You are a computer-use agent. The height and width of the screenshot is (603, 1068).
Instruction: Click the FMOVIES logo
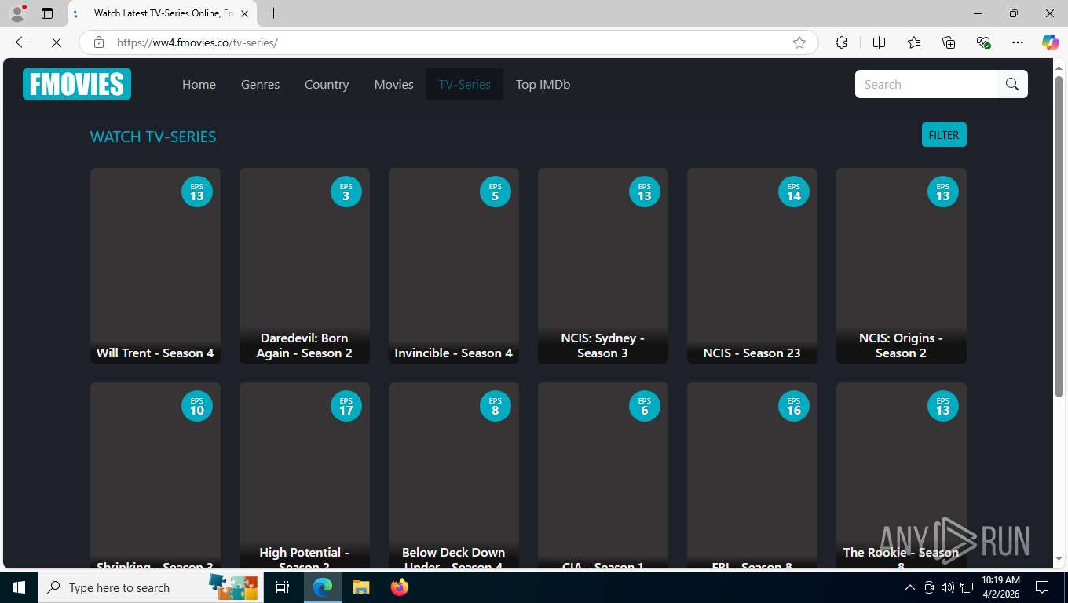[x=77, y=84]
